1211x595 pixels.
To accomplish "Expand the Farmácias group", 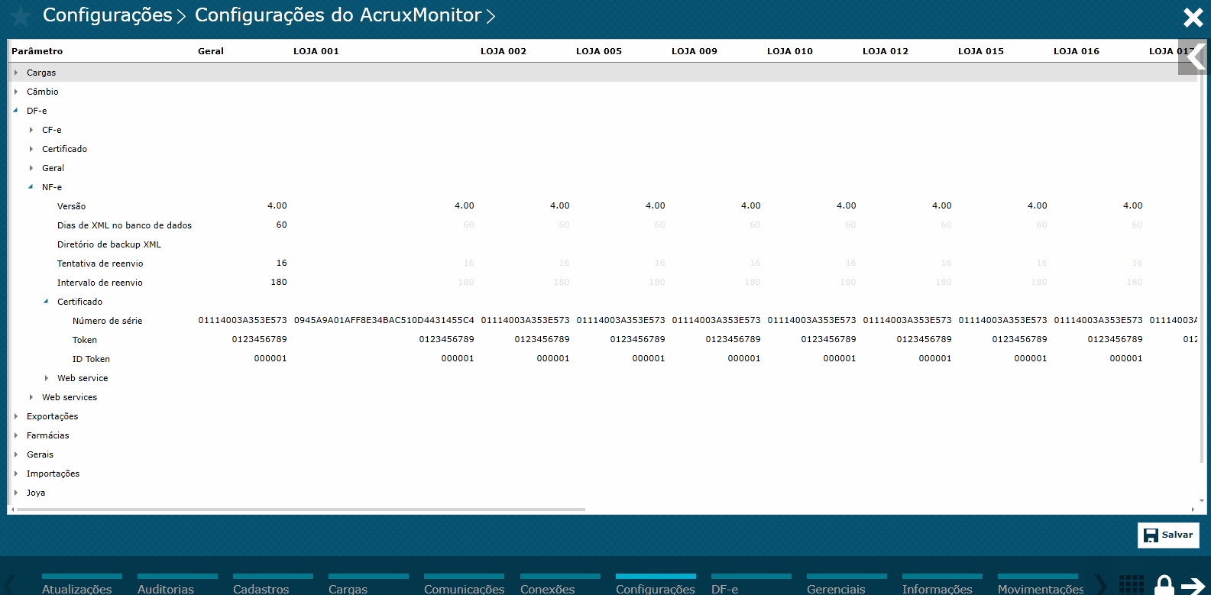I will click(16, 435).
